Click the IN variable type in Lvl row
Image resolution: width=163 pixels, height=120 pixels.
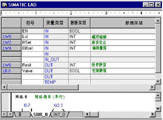coord(56,36)
